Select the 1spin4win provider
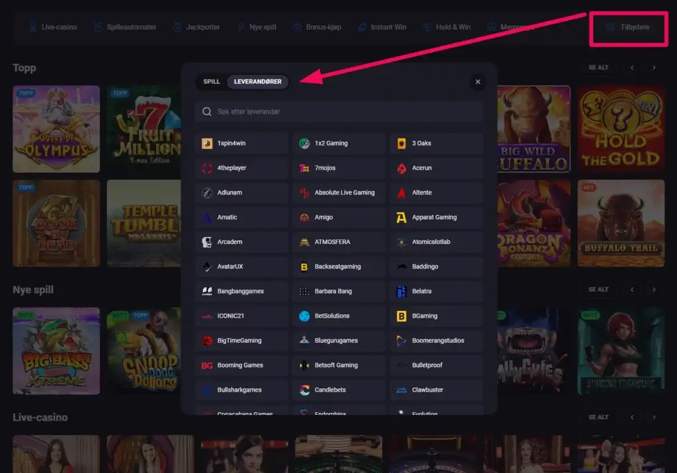 [x=241, y=144]
